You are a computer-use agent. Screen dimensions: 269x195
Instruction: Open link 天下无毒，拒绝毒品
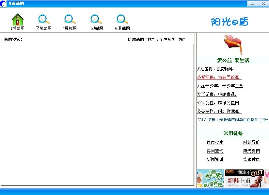click(217, 94)
